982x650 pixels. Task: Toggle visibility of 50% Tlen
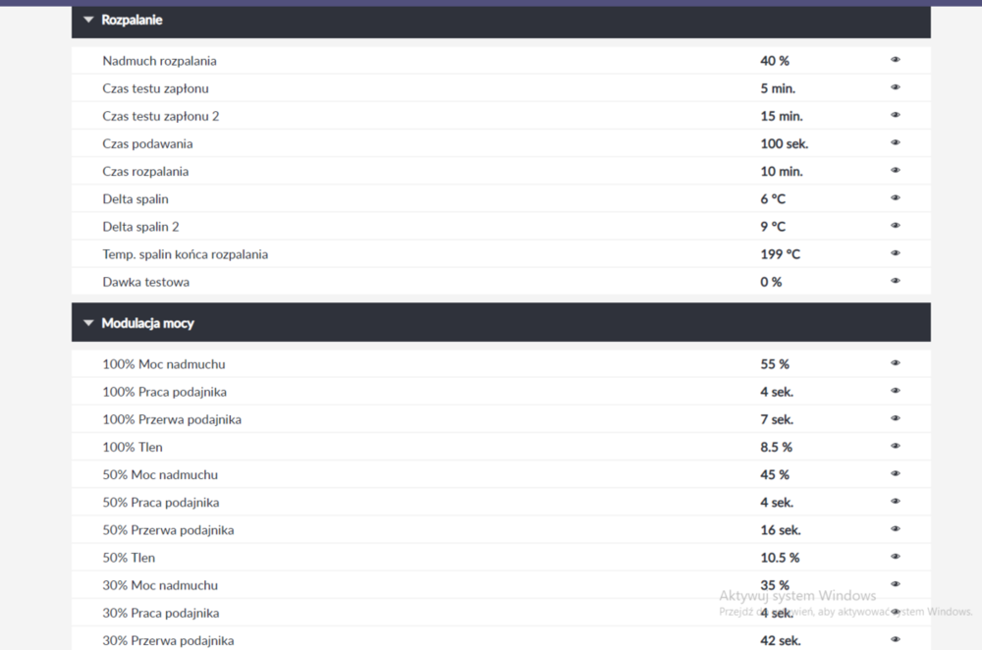pyautogui.click(x=895, y=557)
